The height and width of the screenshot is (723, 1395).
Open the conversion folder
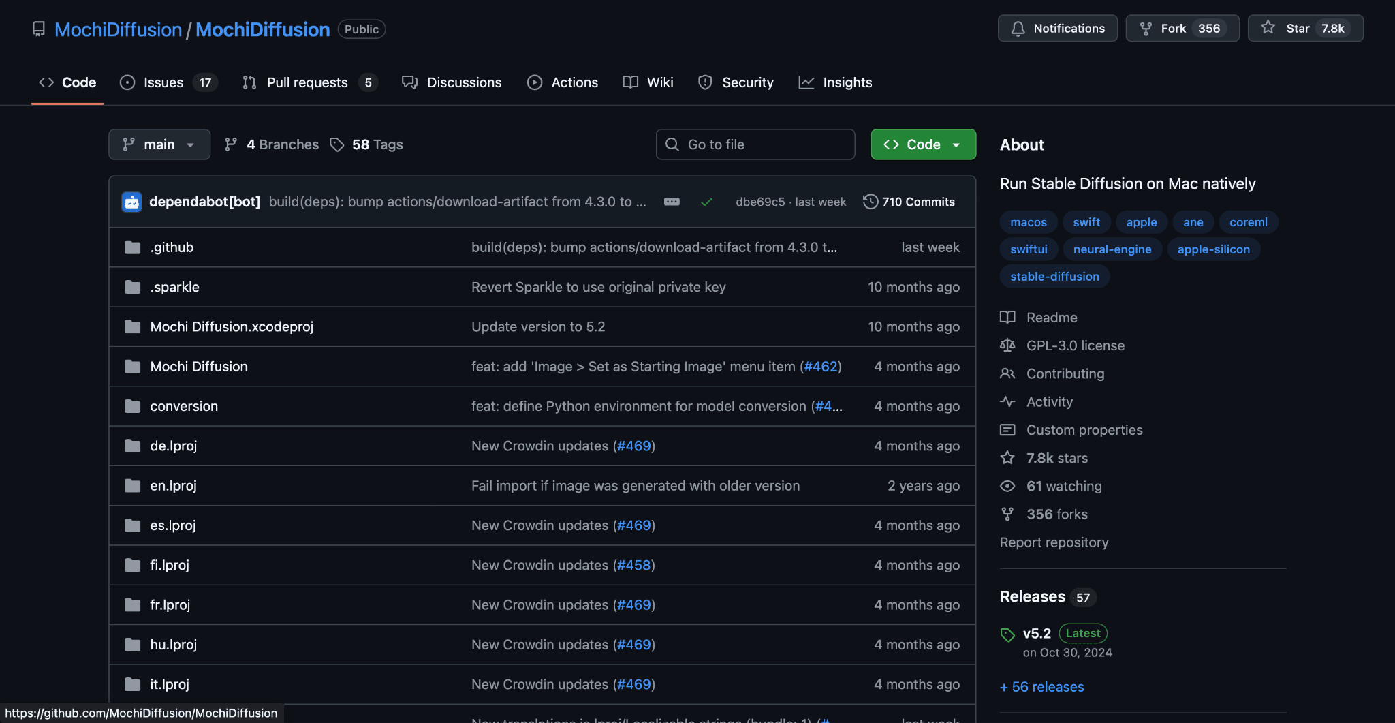[184, 406]
